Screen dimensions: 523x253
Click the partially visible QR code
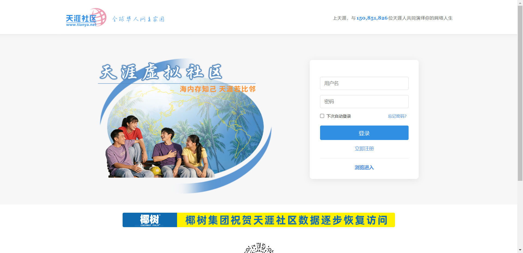pos(259,248)
